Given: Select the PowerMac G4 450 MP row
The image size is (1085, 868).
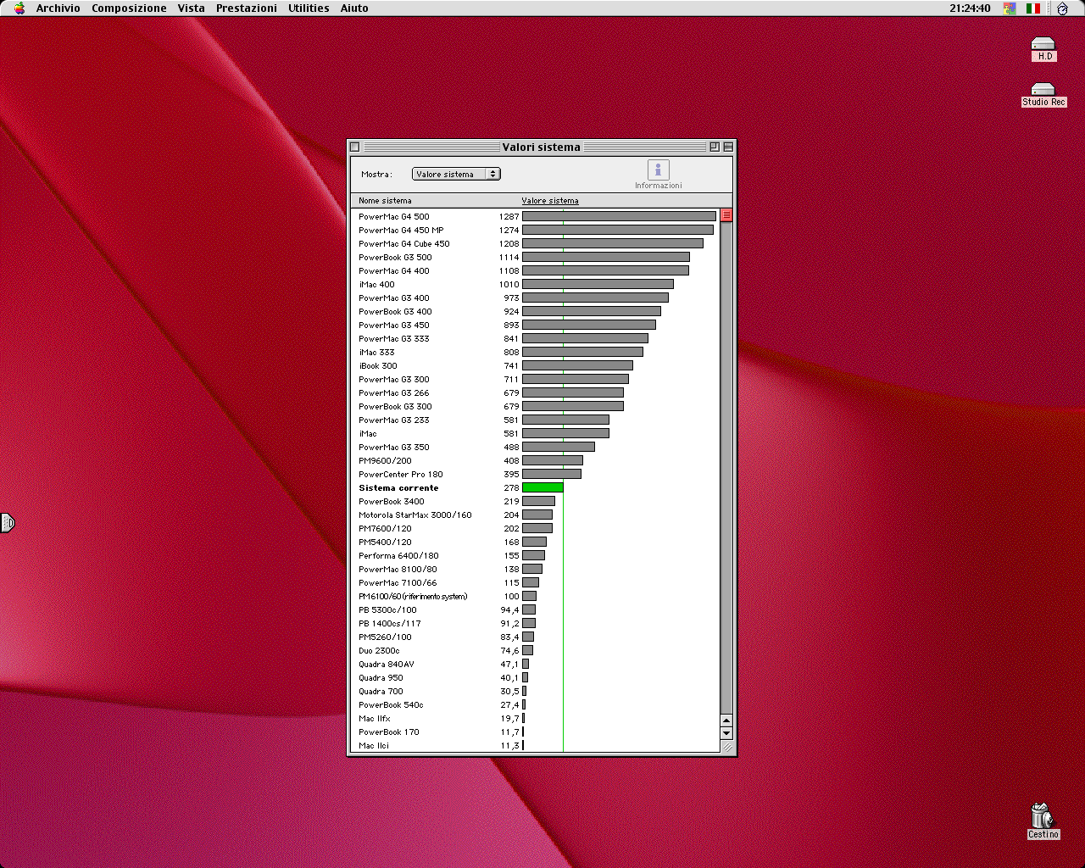Looking at the screenshot, I should (536, 230).
